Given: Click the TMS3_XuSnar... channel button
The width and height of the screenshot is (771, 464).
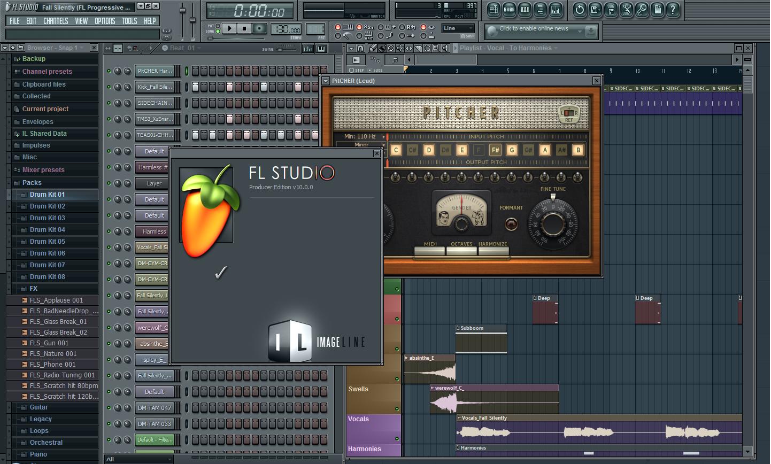Looking at the screenshot, I should tap(155, 119).
